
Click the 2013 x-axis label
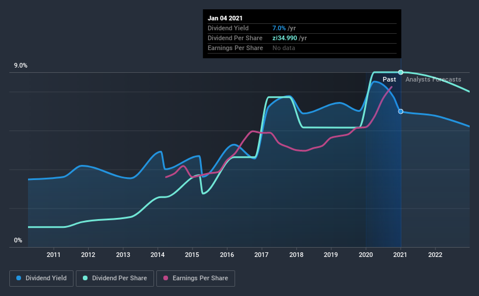(123, 255)
